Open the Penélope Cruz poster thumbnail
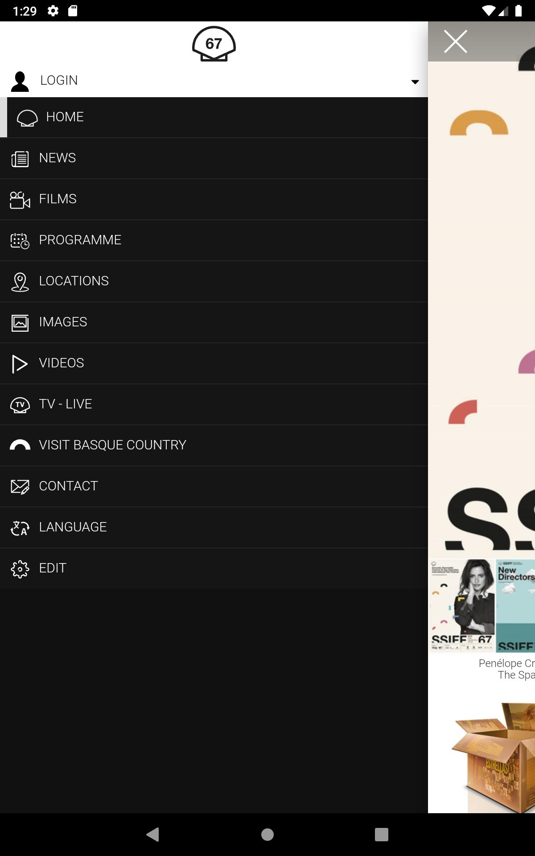535x856 pixels. (462, 605)
